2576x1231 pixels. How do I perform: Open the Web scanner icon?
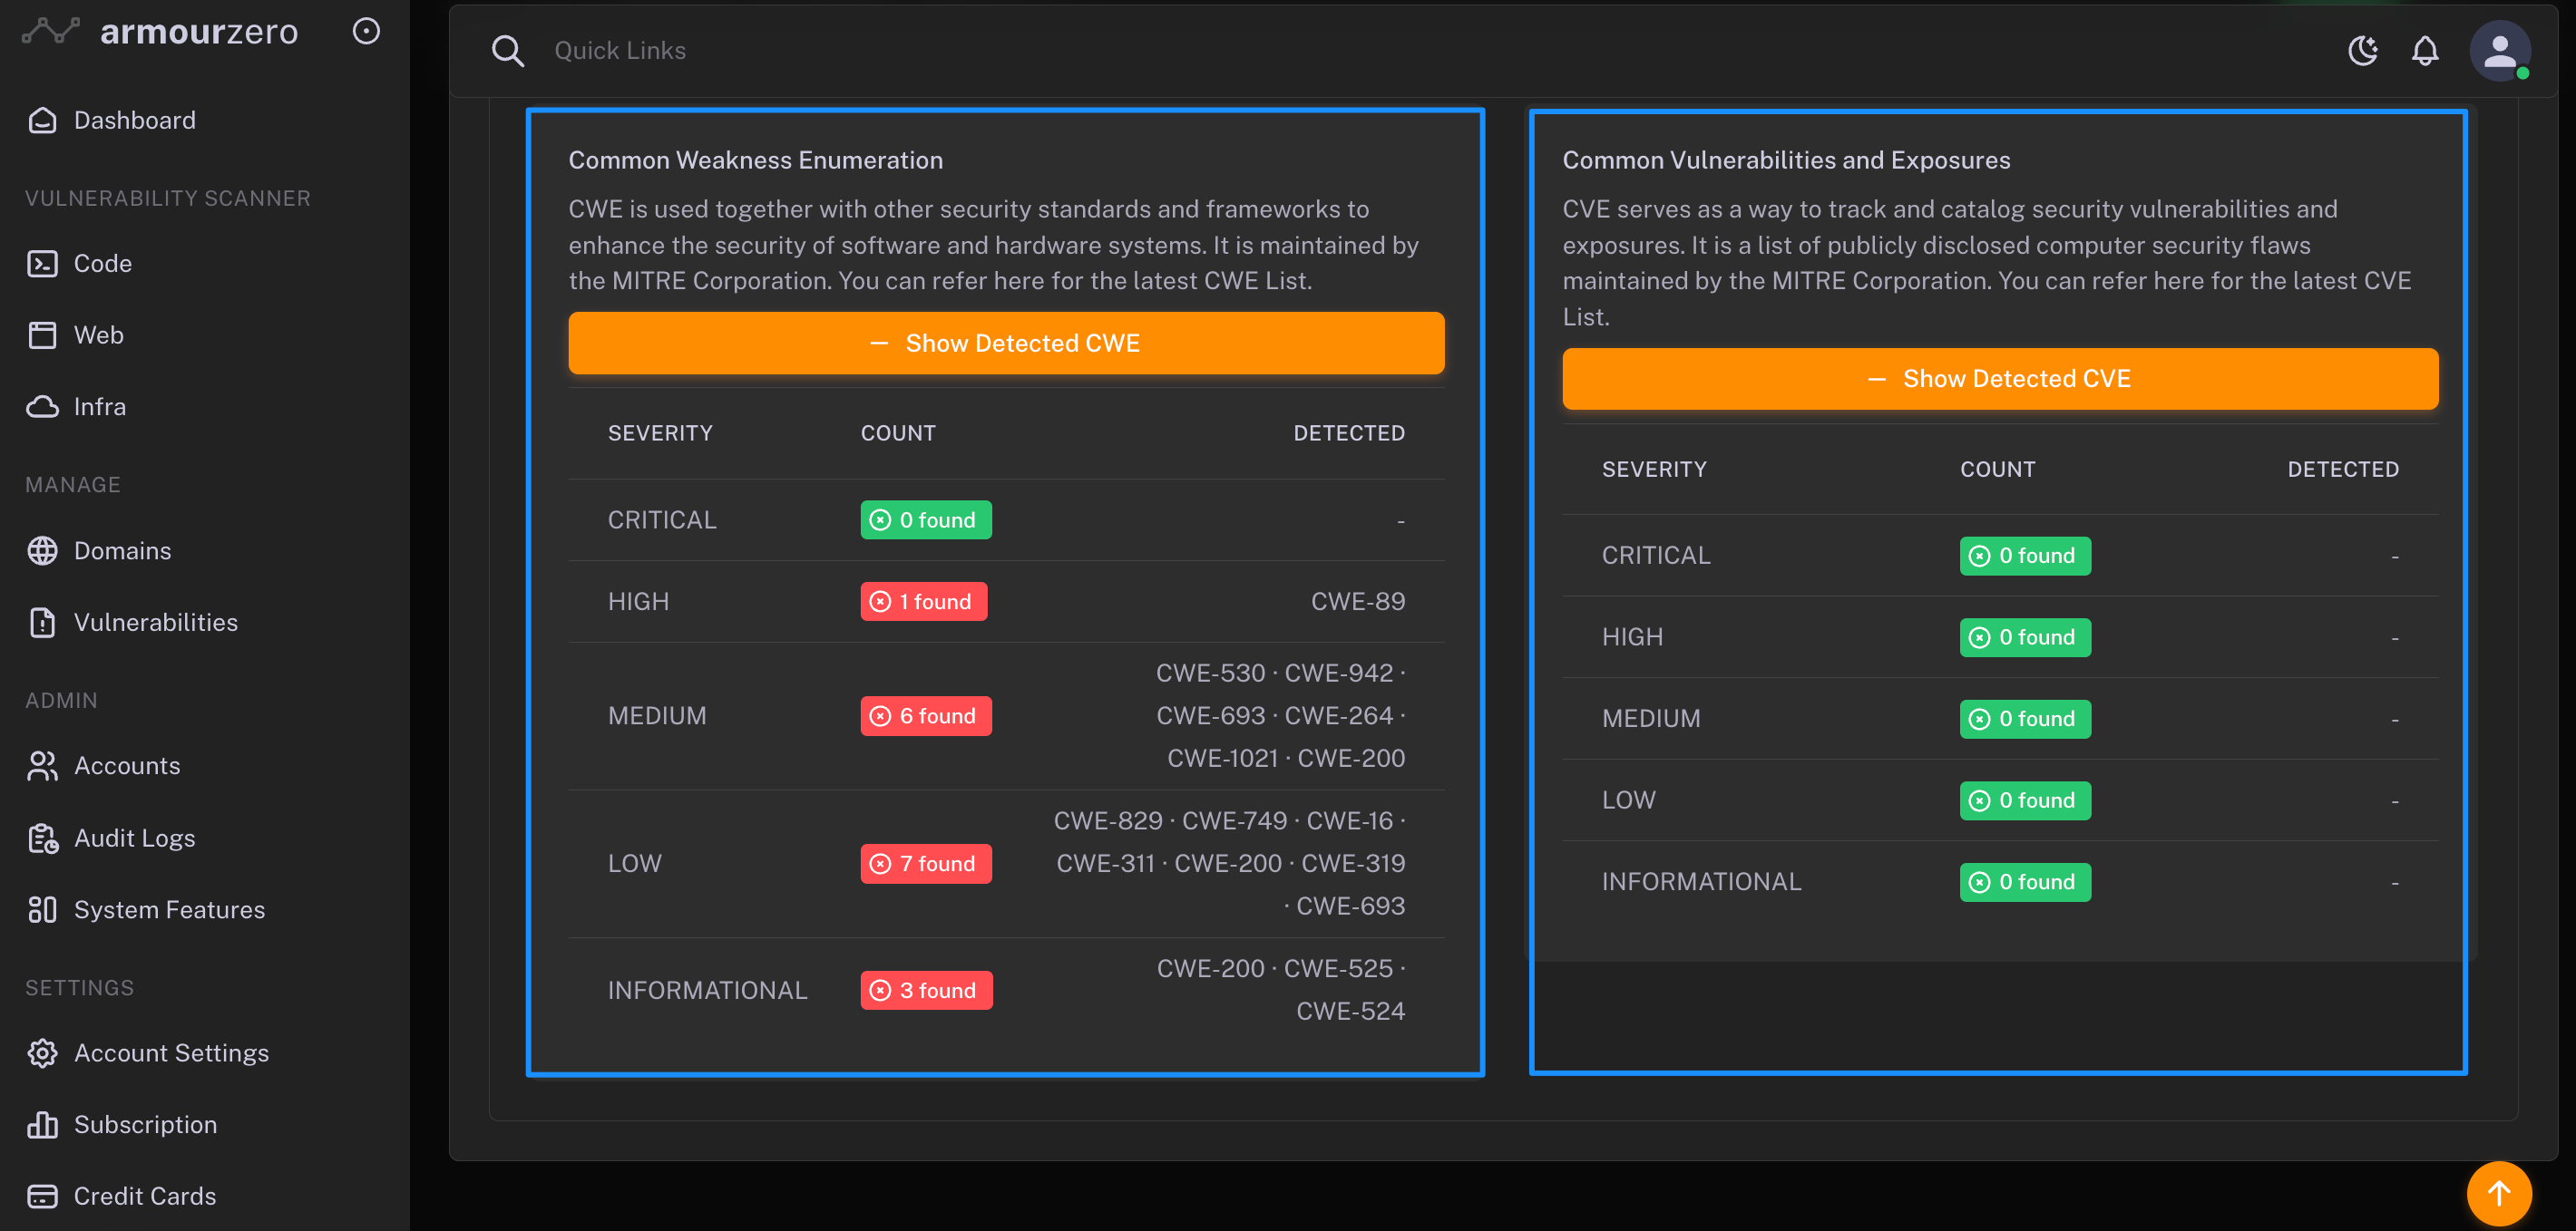(x=42, y=334)
